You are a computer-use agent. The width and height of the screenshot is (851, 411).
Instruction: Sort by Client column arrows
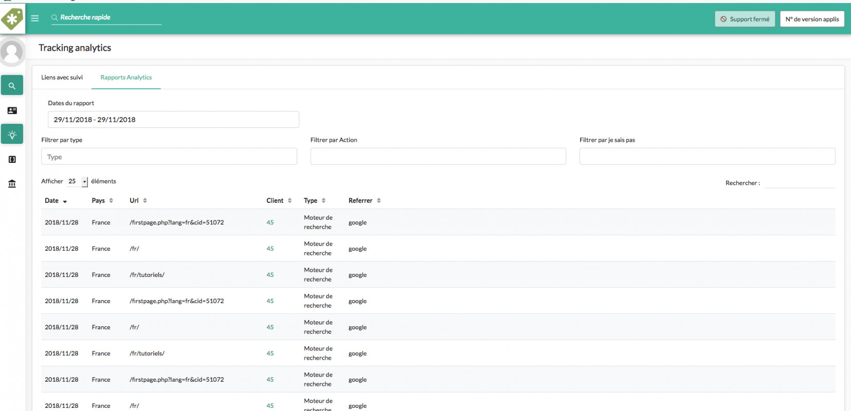point(289,200)
